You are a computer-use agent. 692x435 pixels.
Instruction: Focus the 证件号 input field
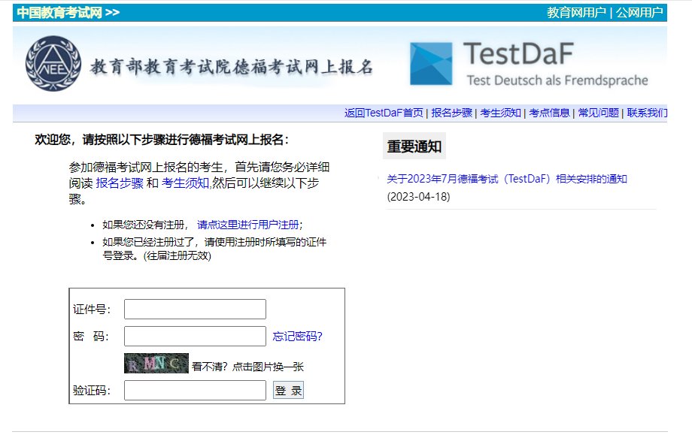pyautogui.click(x=195, y=309)
